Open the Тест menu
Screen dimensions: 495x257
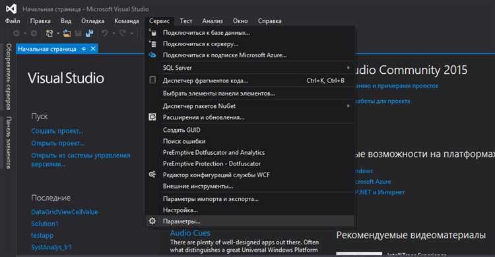pos(186,21)
